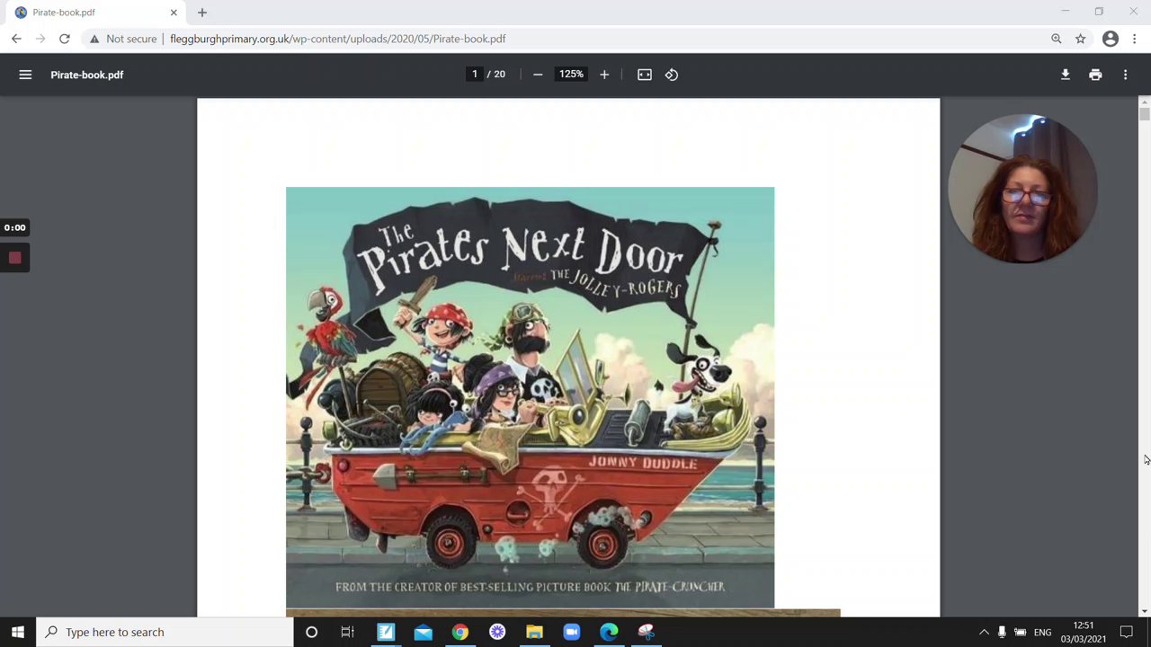This screenshot has width=1151, height=647.
Task: Click the Not secure site warning
Action: tap(122, 39)
